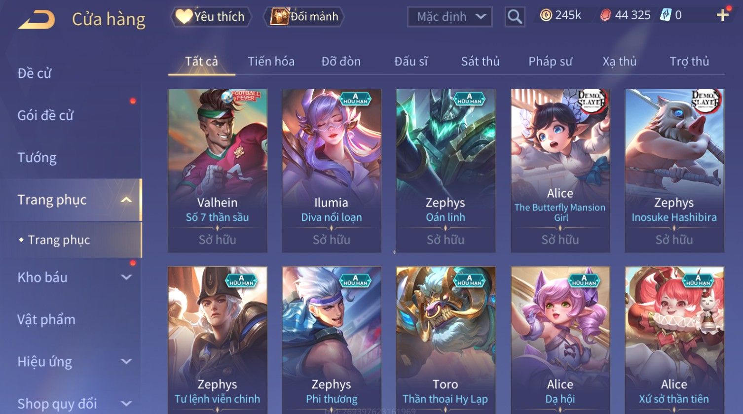Viewport: 743px width, 414px height.
Task: Click the red gem currency icon
Action: click(x=605, y=16)
